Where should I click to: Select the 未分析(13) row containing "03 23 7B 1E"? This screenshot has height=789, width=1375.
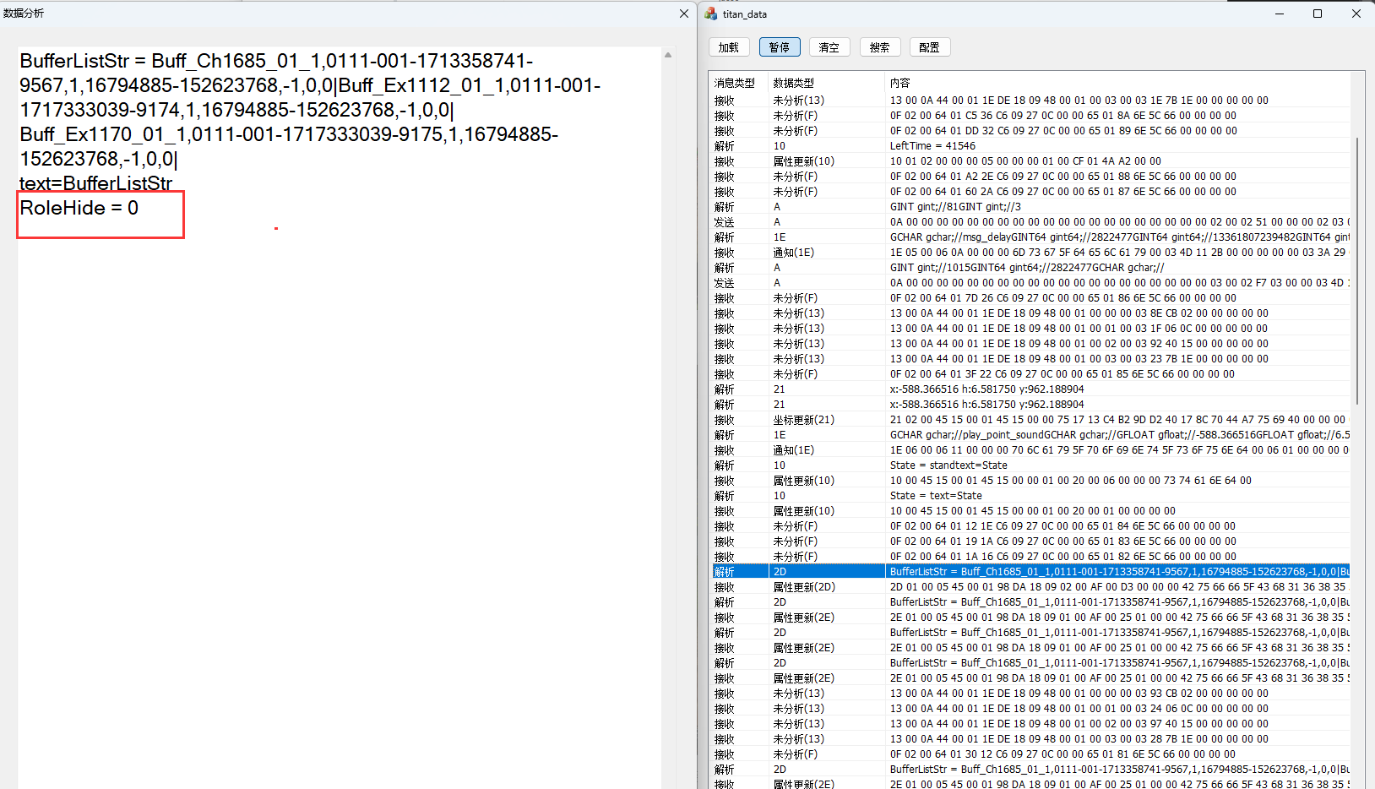click(1030, 359)
